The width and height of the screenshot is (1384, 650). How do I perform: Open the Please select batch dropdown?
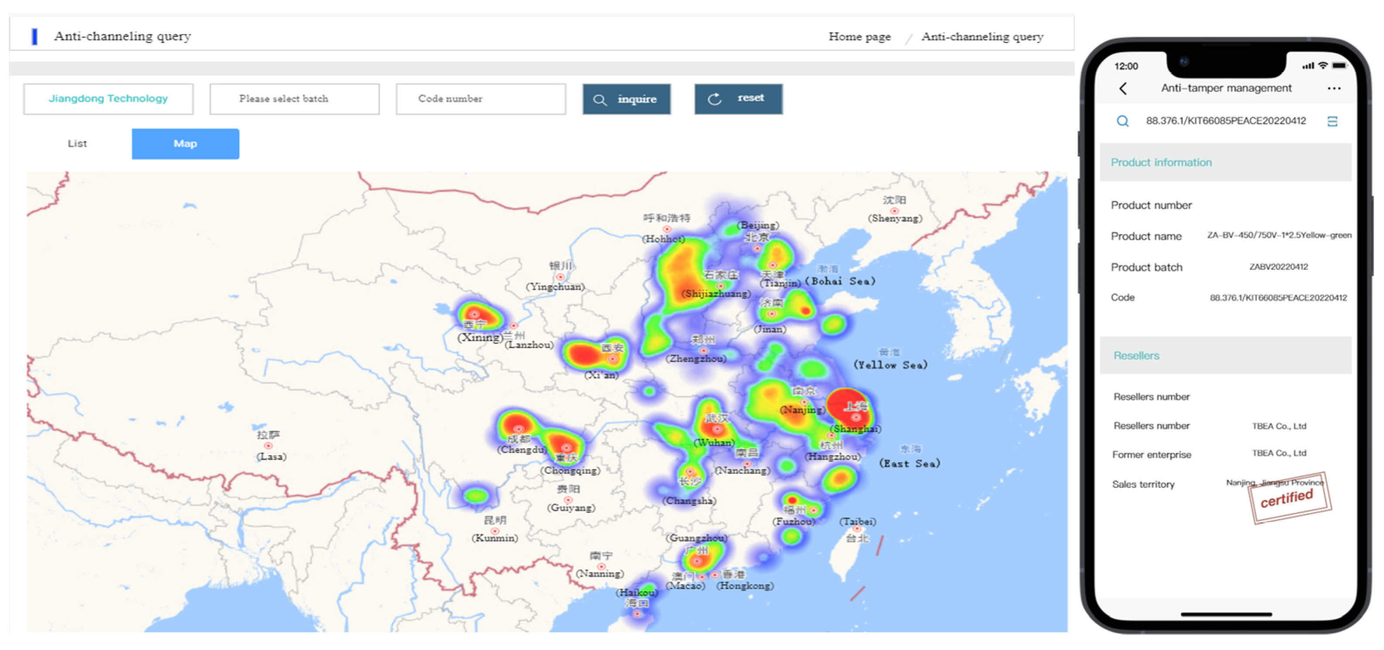tap(294, 99)
